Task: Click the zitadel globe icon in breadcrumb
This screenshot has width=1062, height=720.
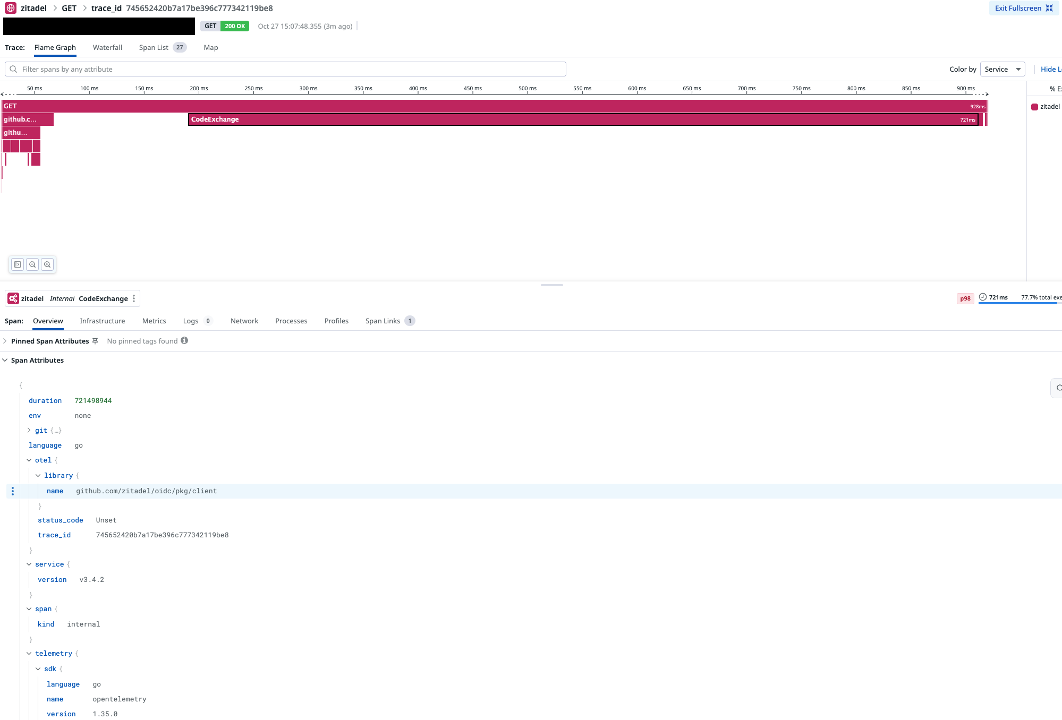Action: (x=11, y=8)
